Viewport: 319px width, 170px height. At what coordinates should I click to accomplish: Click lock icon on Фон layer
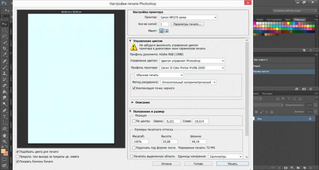coord(310,118)
